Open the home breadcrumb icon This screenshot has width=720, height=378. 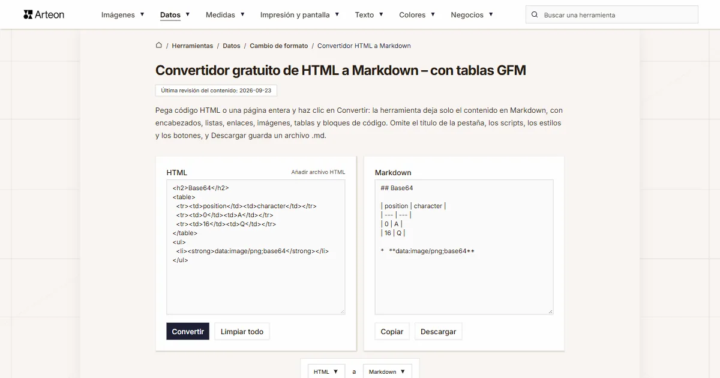159,45
